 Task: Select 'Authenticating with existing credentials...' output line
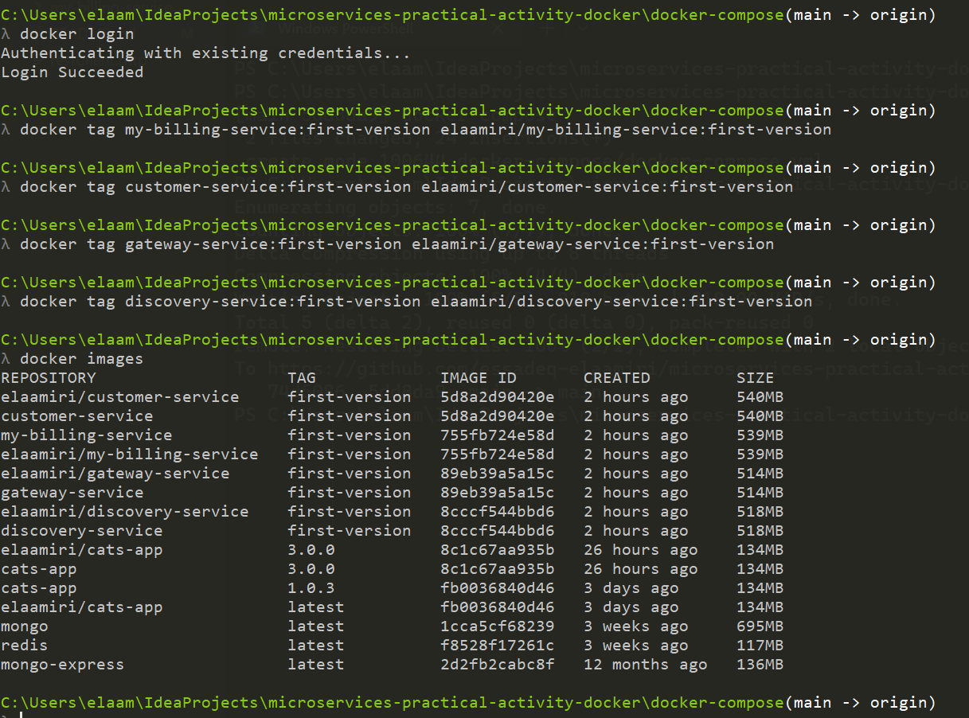(206, 53)
